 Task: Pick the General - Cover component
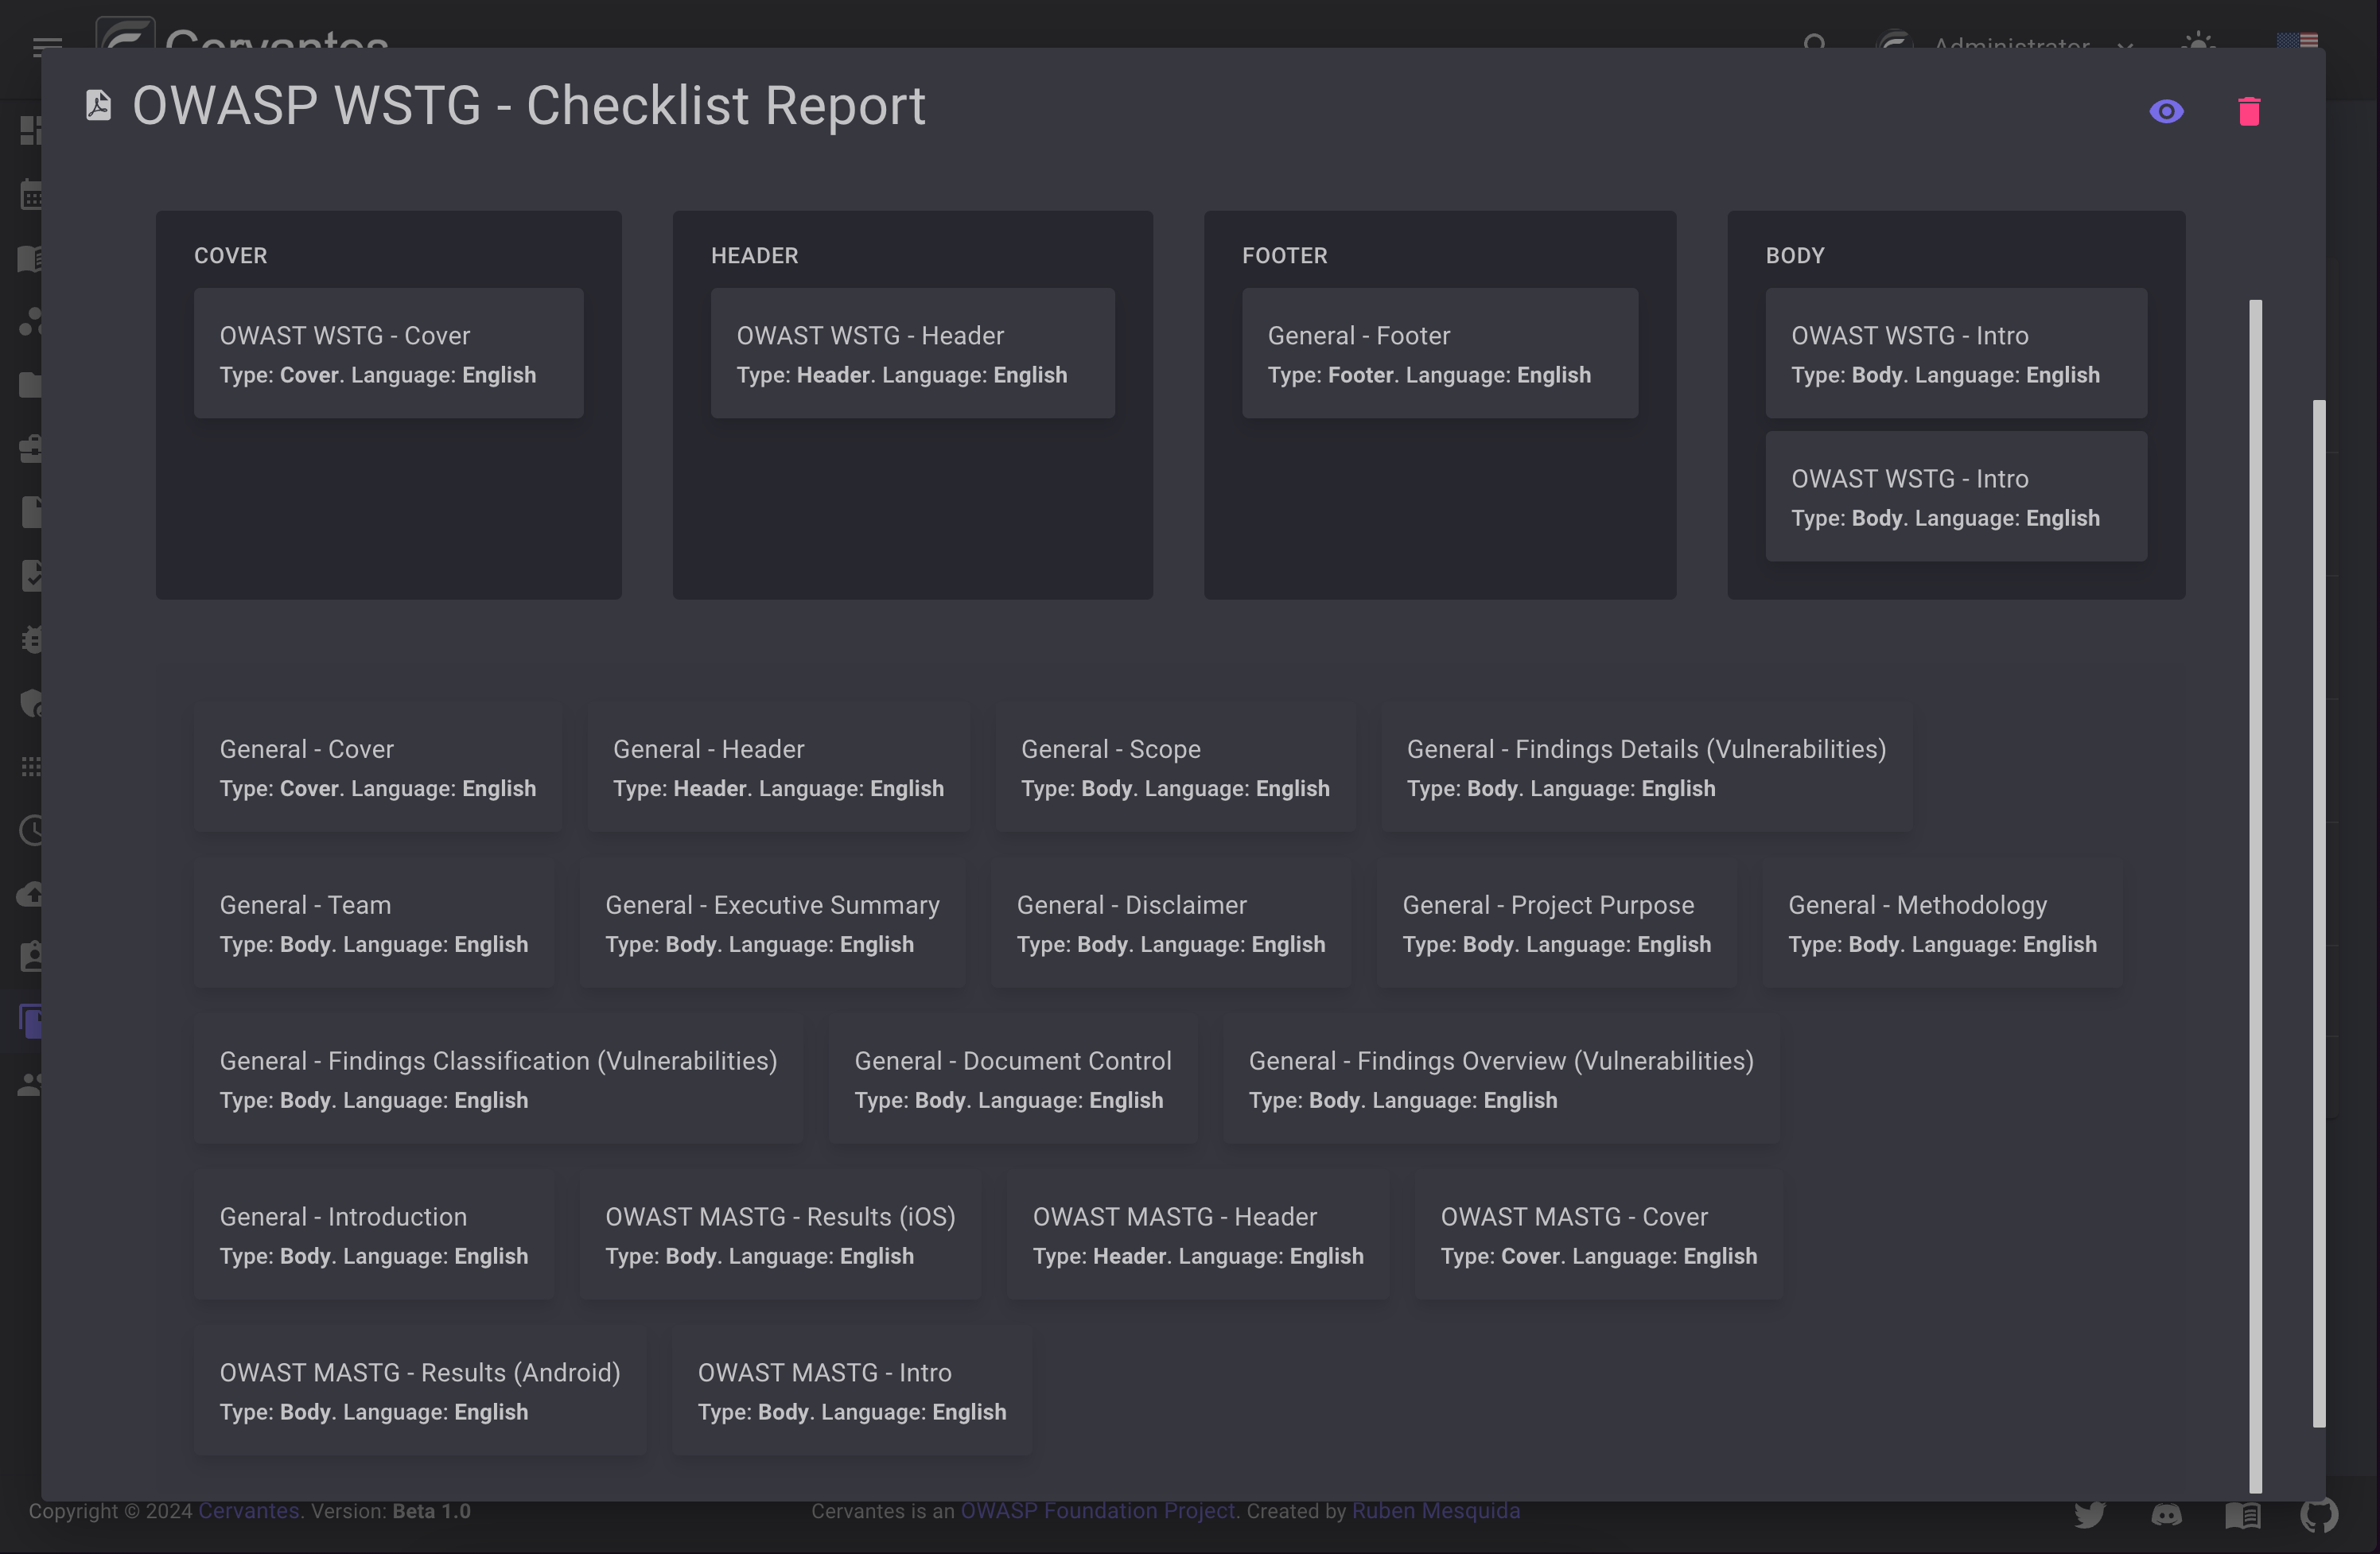point(378,767)
